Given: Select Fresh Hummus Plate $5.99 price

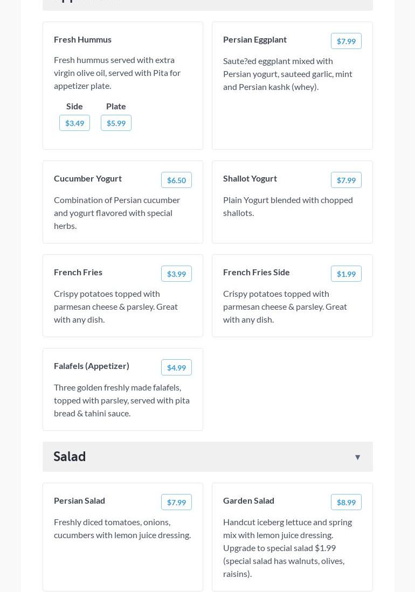Looking at the screenshot, I should (116, 123).
